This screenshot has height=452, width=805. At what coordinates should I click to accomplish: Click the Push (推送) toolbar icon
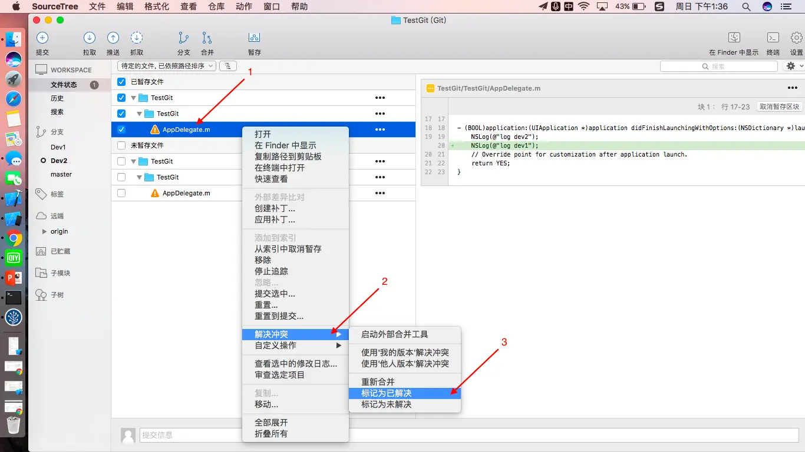113,38
